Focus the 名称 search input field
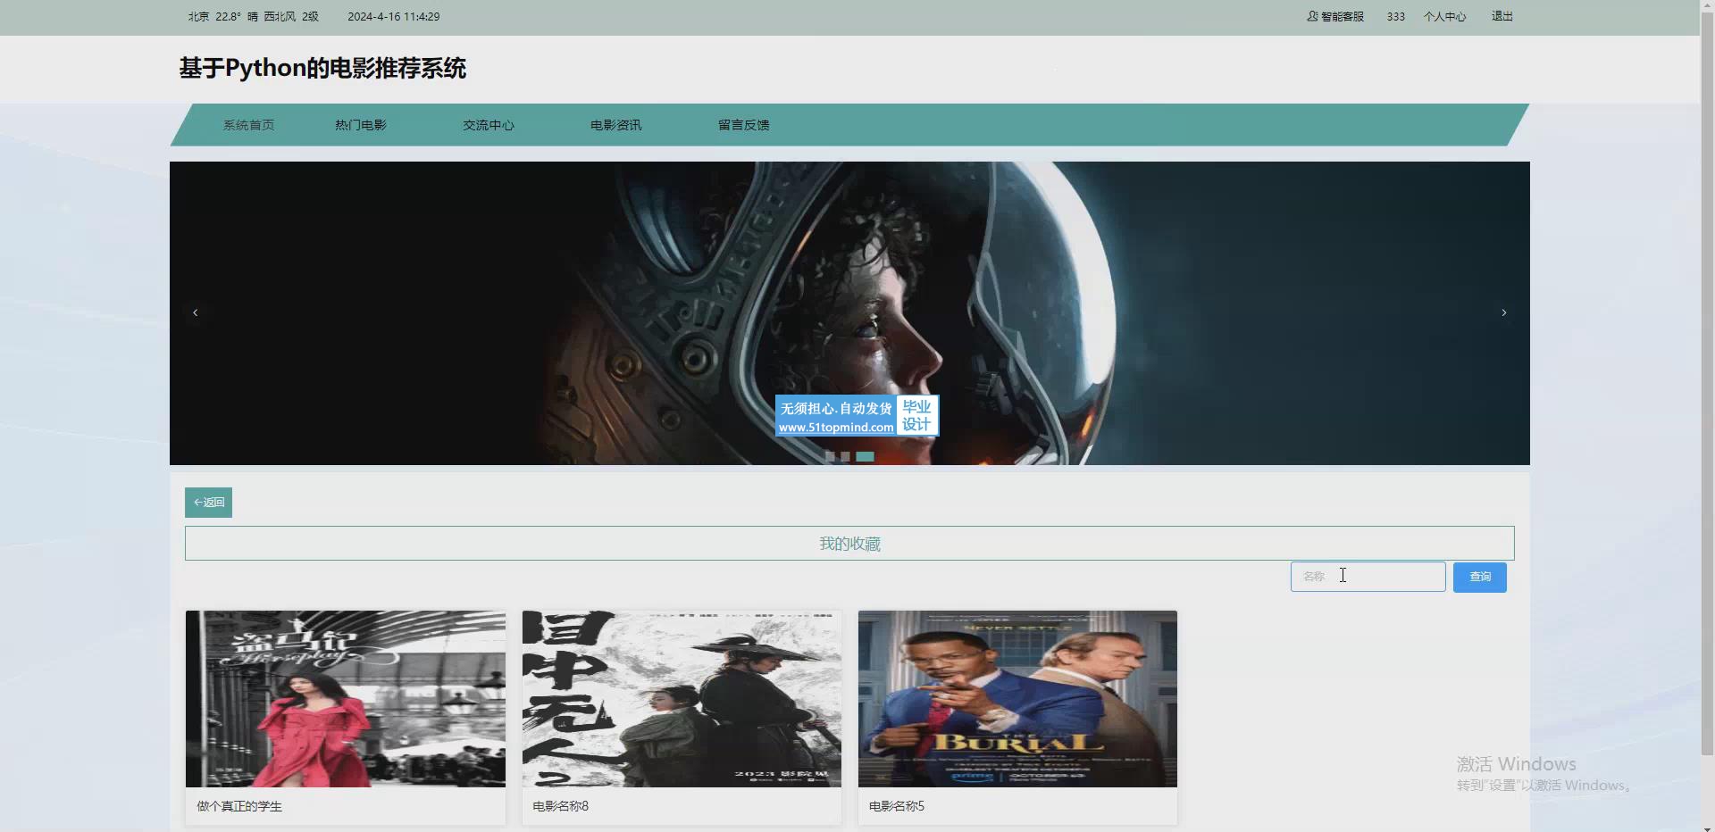Viewport: 1715px width, 832px height. pos(1368,577)
